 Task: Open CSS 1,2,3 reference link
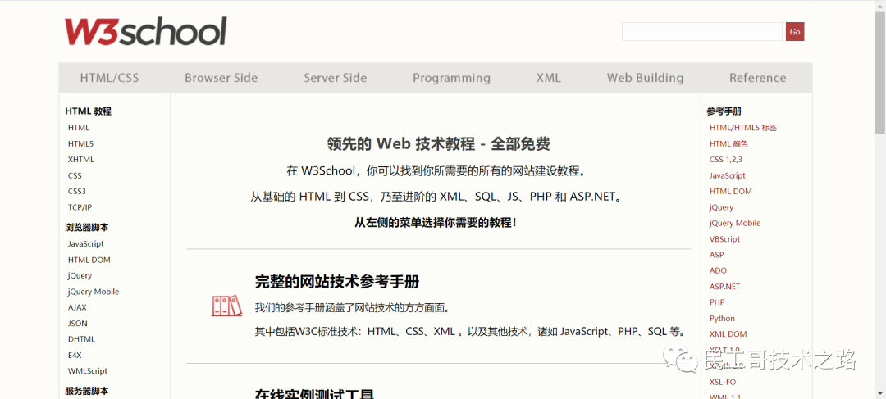[x=726, y=160]
